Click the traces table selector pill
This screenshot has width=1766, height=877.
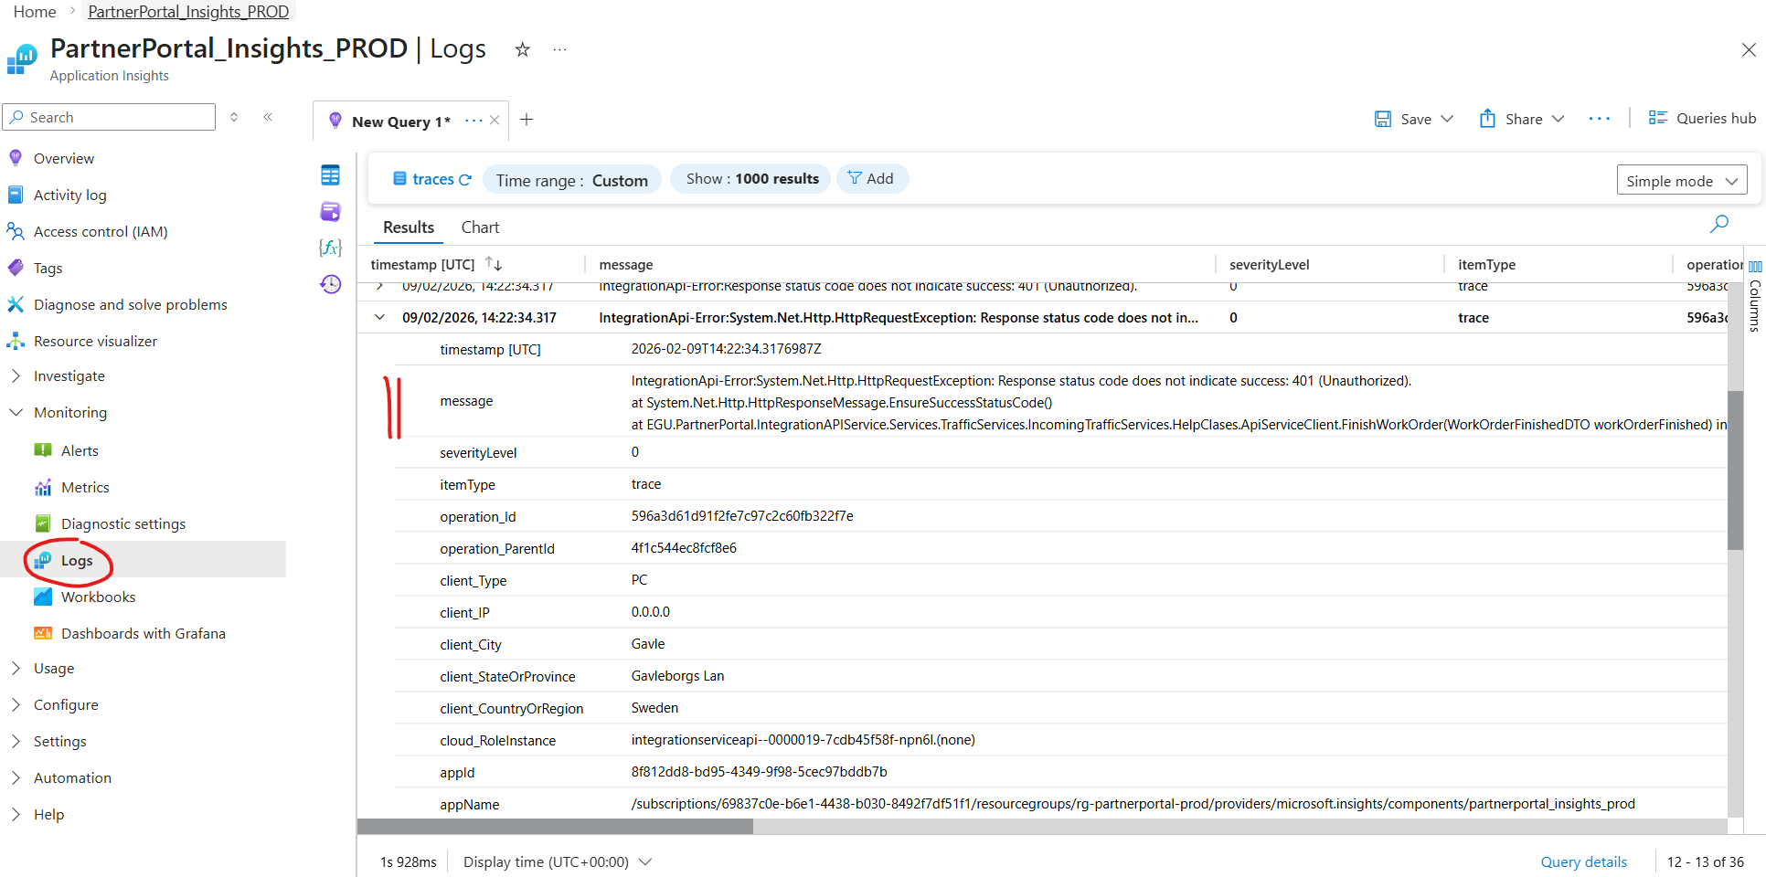(x=431, y=179)
